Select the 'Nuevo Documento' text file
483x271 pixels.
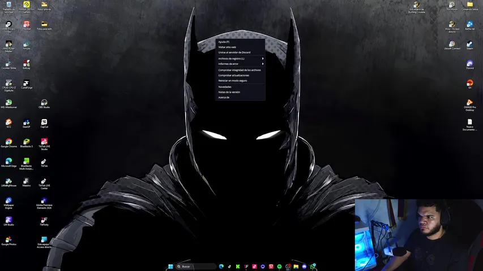(x=470, y=125)
